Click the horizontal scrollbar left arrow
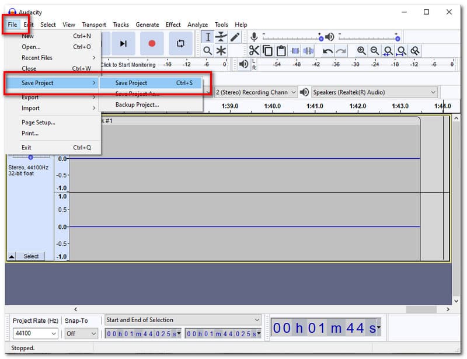Screen dimensions: 467x359 point(76,309)
